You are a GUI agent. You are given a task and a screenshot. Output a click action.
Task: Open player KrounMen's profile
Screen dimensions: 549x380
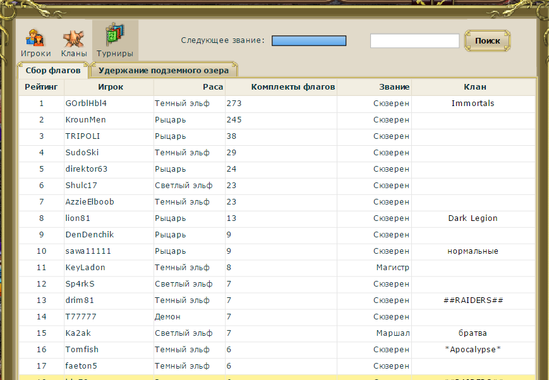[85, 120]
